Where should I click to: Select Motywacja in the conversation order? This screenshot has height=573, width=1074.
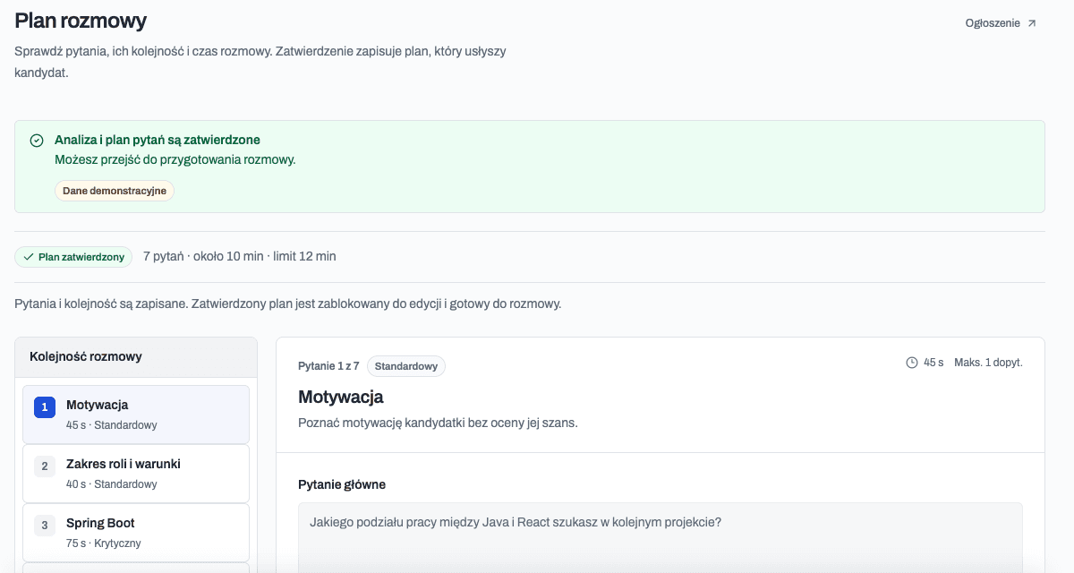click(x=136, y=415)
